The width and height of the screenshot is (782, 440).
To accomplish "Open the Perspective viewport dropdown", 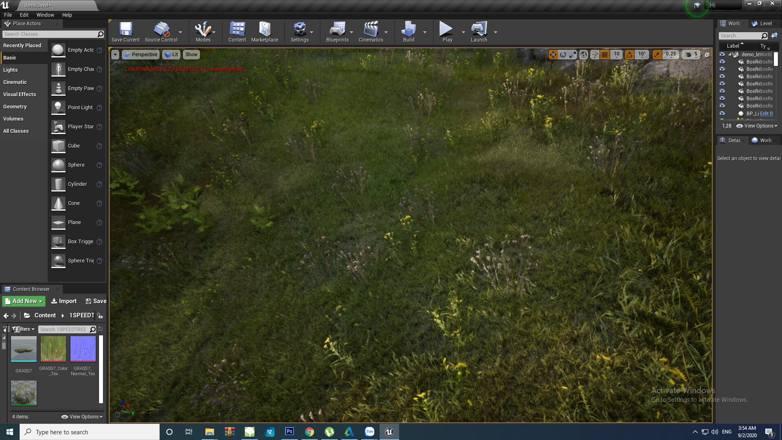I will (141, 54).
